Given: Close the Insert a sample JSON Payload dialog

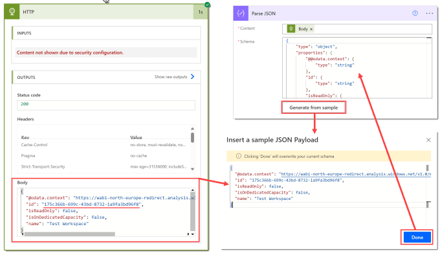Looking at the screenshot, I should pyautogui.click(x=428, y=140).
